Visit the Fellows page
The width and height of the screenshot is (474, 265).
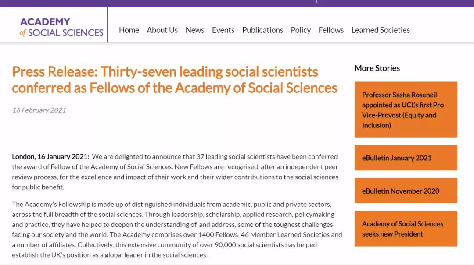331,30
